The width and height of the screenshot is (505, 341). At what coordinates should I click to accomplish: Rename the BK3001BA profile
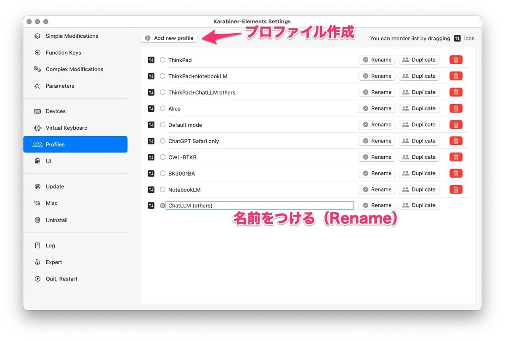pos(377,173)
